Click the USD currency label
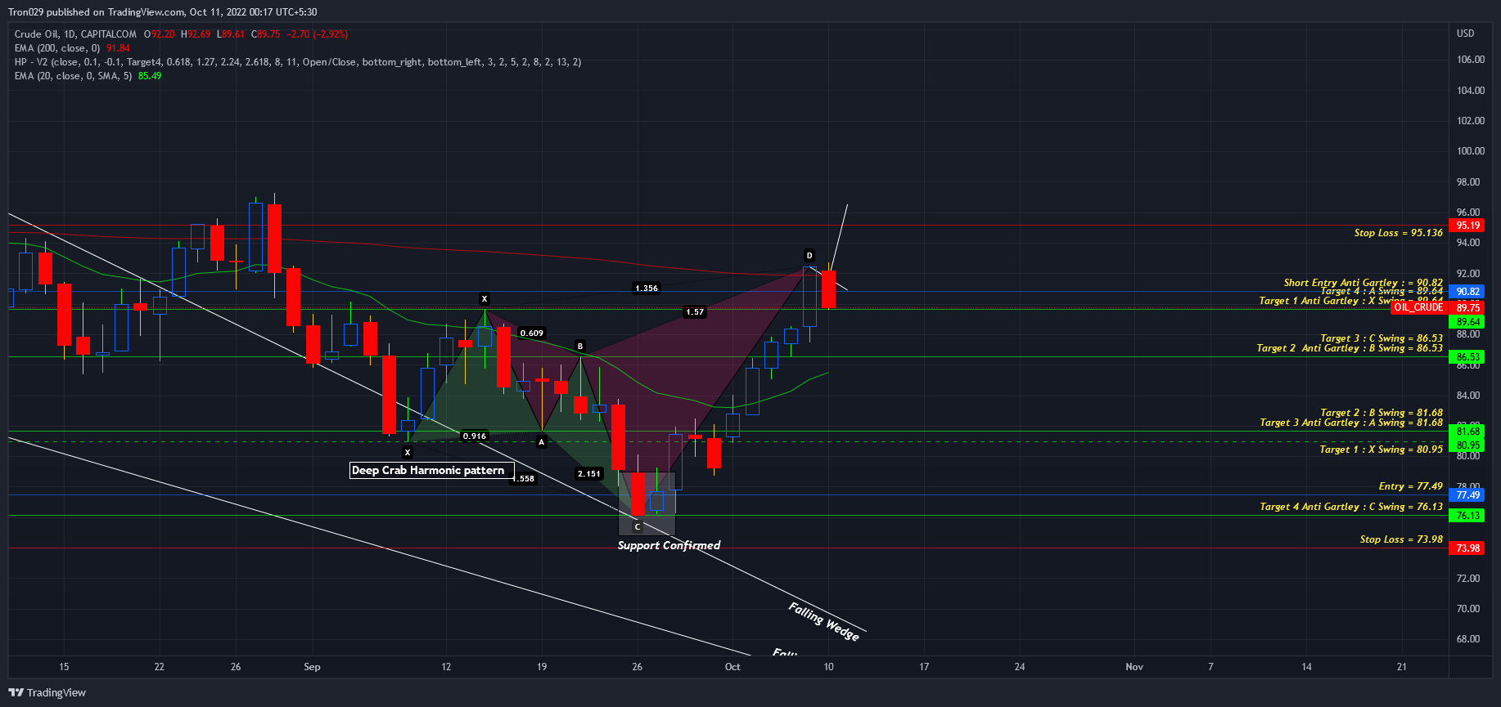This screenshot has height=707, width=1501. click(x=1465, y=34)
